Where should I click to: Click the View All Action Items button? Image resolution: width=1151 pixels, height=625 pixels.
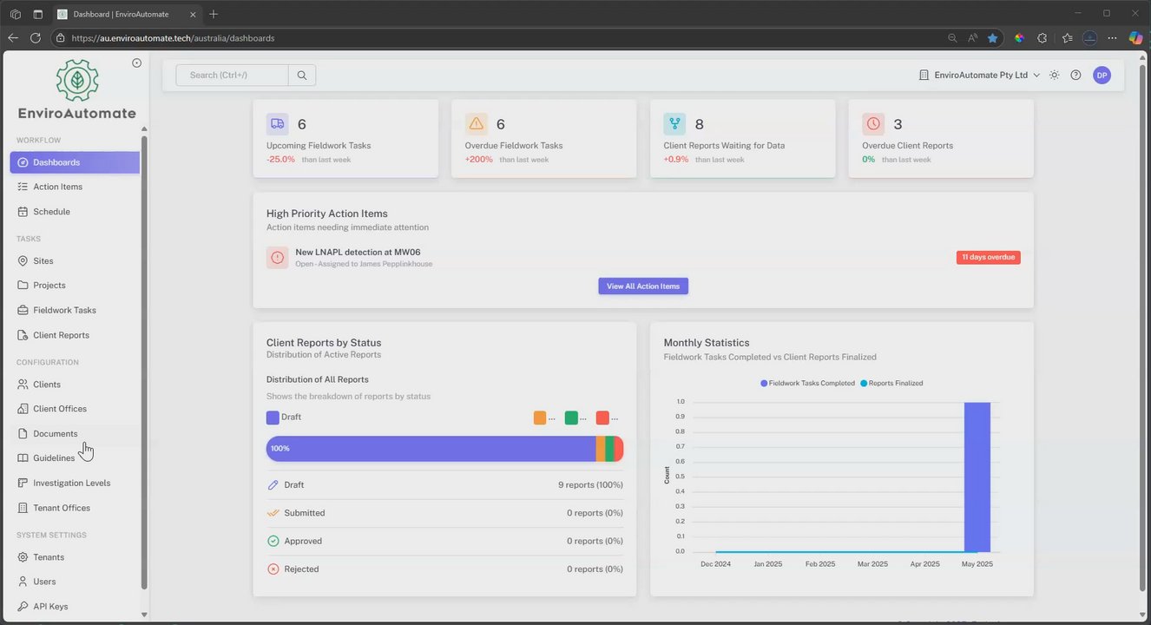[643, 286]
